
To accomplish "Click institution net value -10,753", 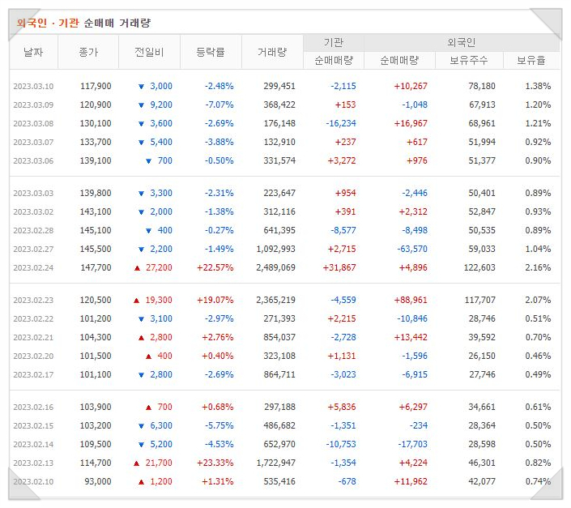I will 341,444.
